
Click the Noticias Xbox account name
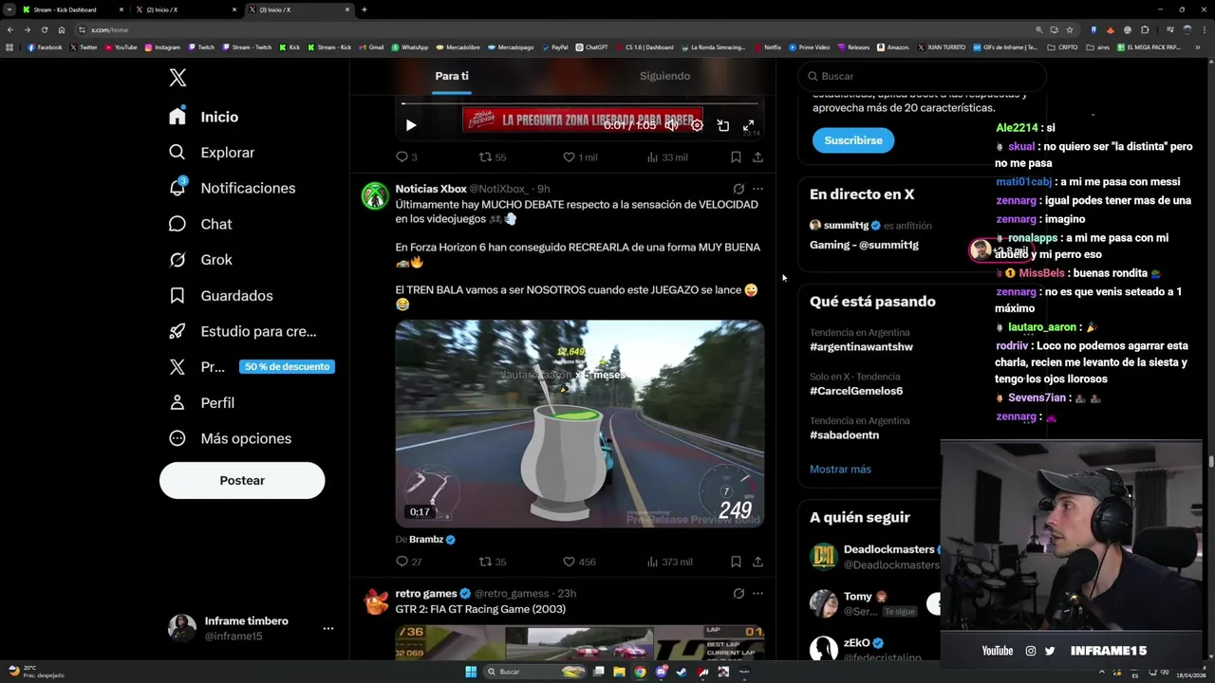431,189
